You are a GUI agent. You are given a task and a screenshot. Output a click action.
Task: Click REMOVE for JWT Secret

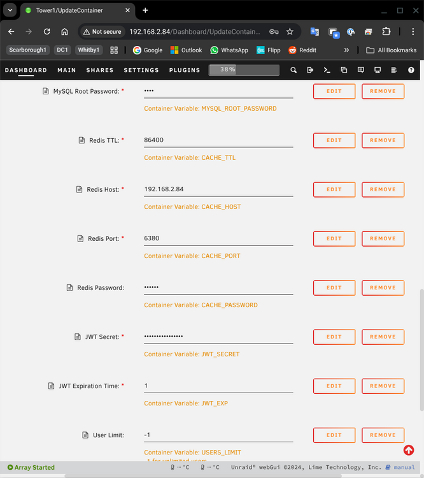click(x=383, y=337)
